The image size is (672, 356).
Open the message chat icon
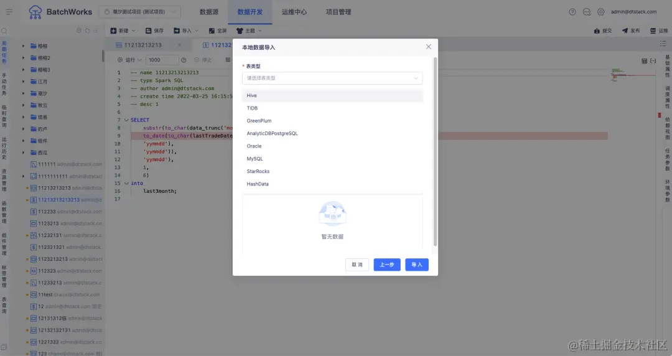[587, 12]
